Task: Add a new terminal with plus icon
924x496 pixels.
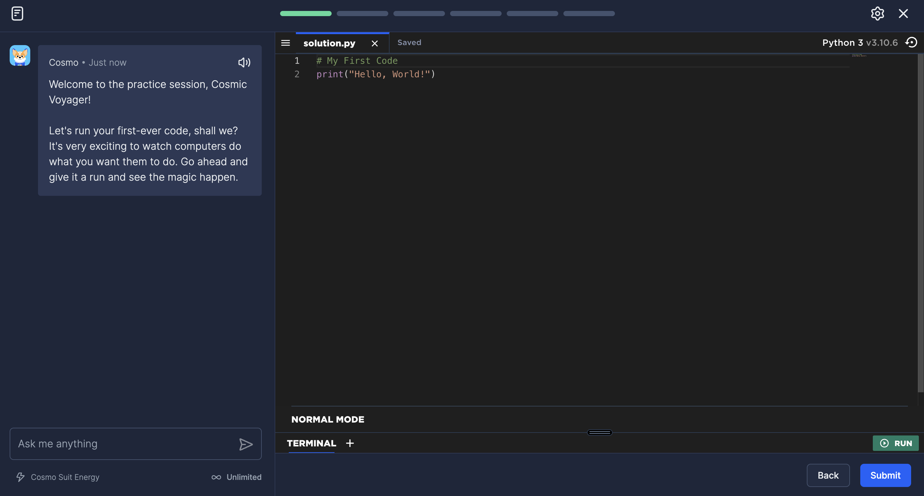Action: click(x=350, y=443)
